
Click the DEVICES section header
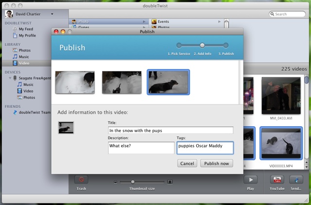tap(13, 72)
